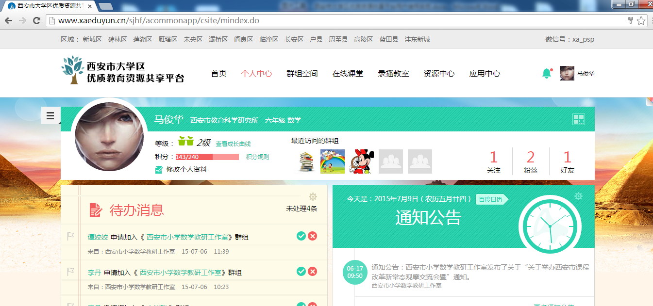Select the 沣东新城 region link
653x306 pixels.
click(418, 39)
